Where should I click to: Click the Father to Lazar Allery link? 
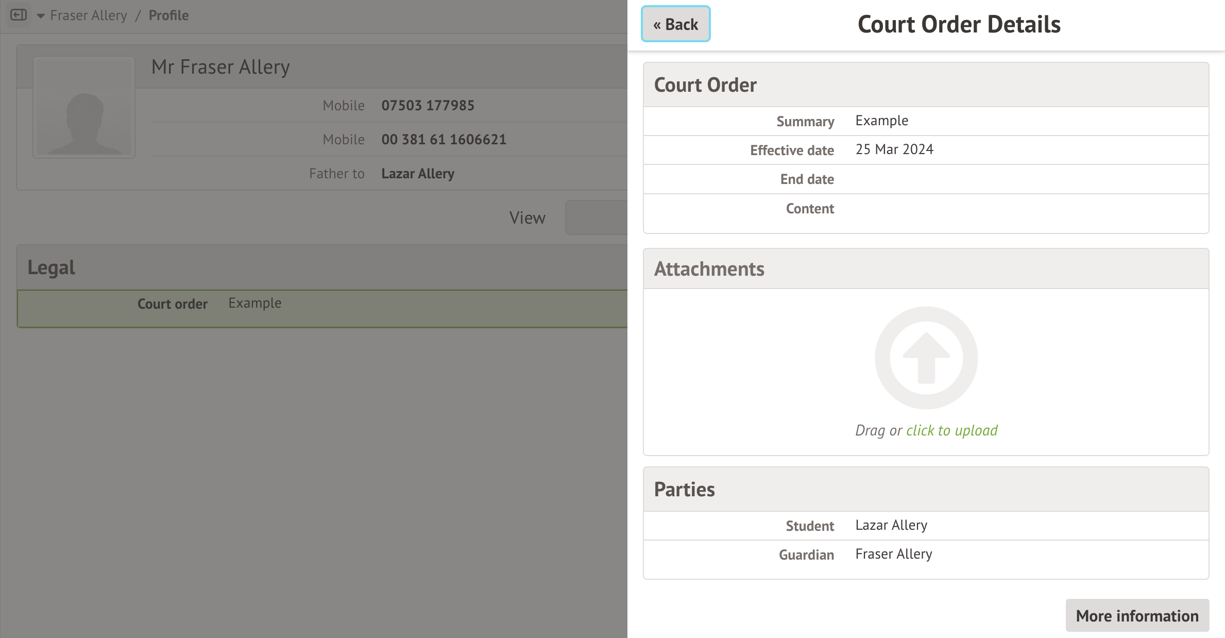418,174
